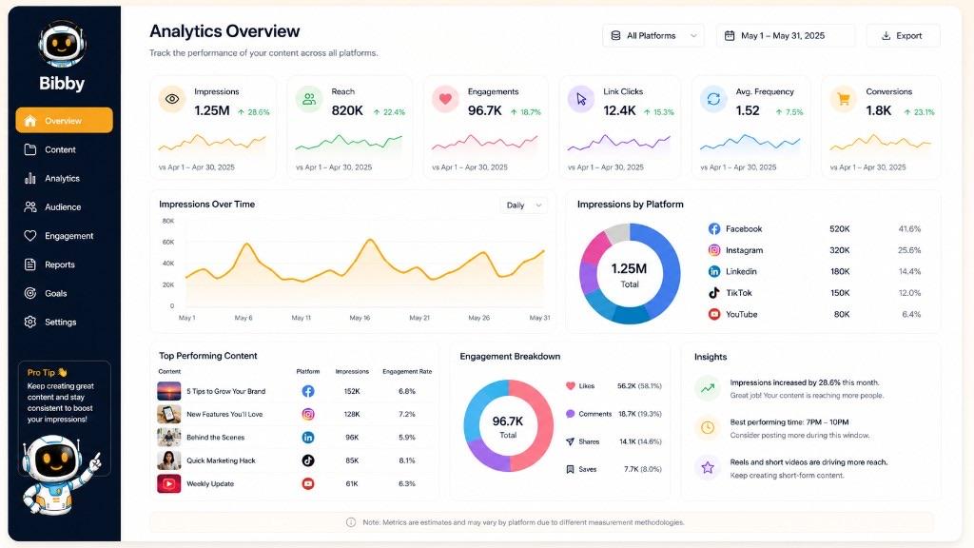
Task: Open Analytics in the sidebar
Action: (64, 178)
